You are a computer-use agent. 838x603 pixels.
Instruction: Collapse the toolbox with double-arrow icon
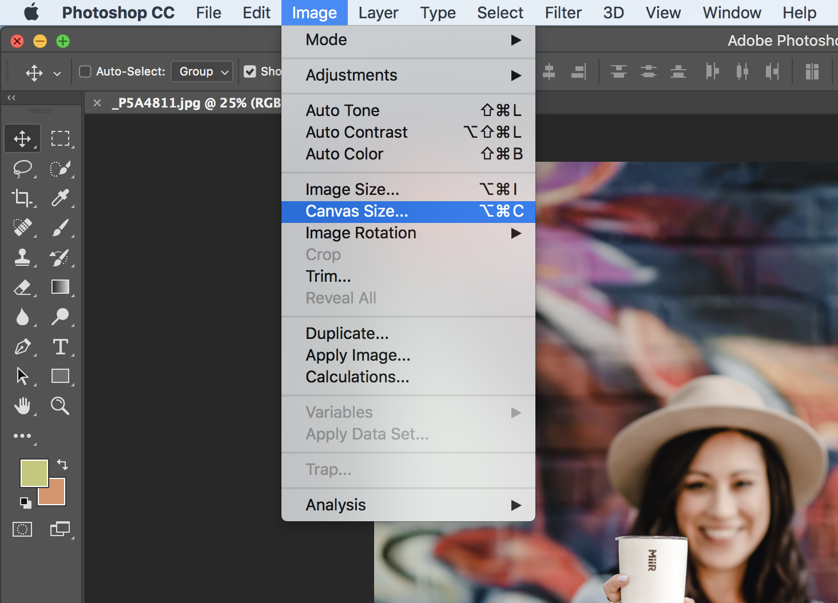coord(11,98)
